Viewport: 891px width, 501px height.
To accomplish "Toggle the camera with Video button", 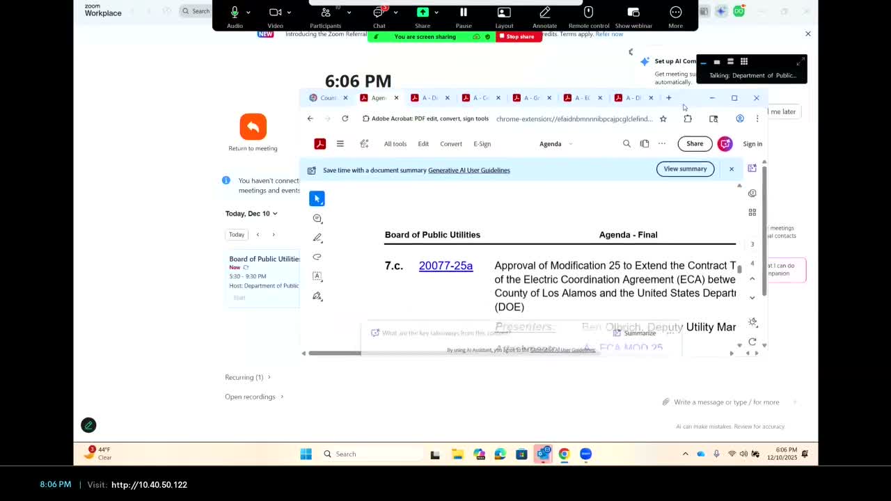I will pyautogui.click(x=275, y=17).
